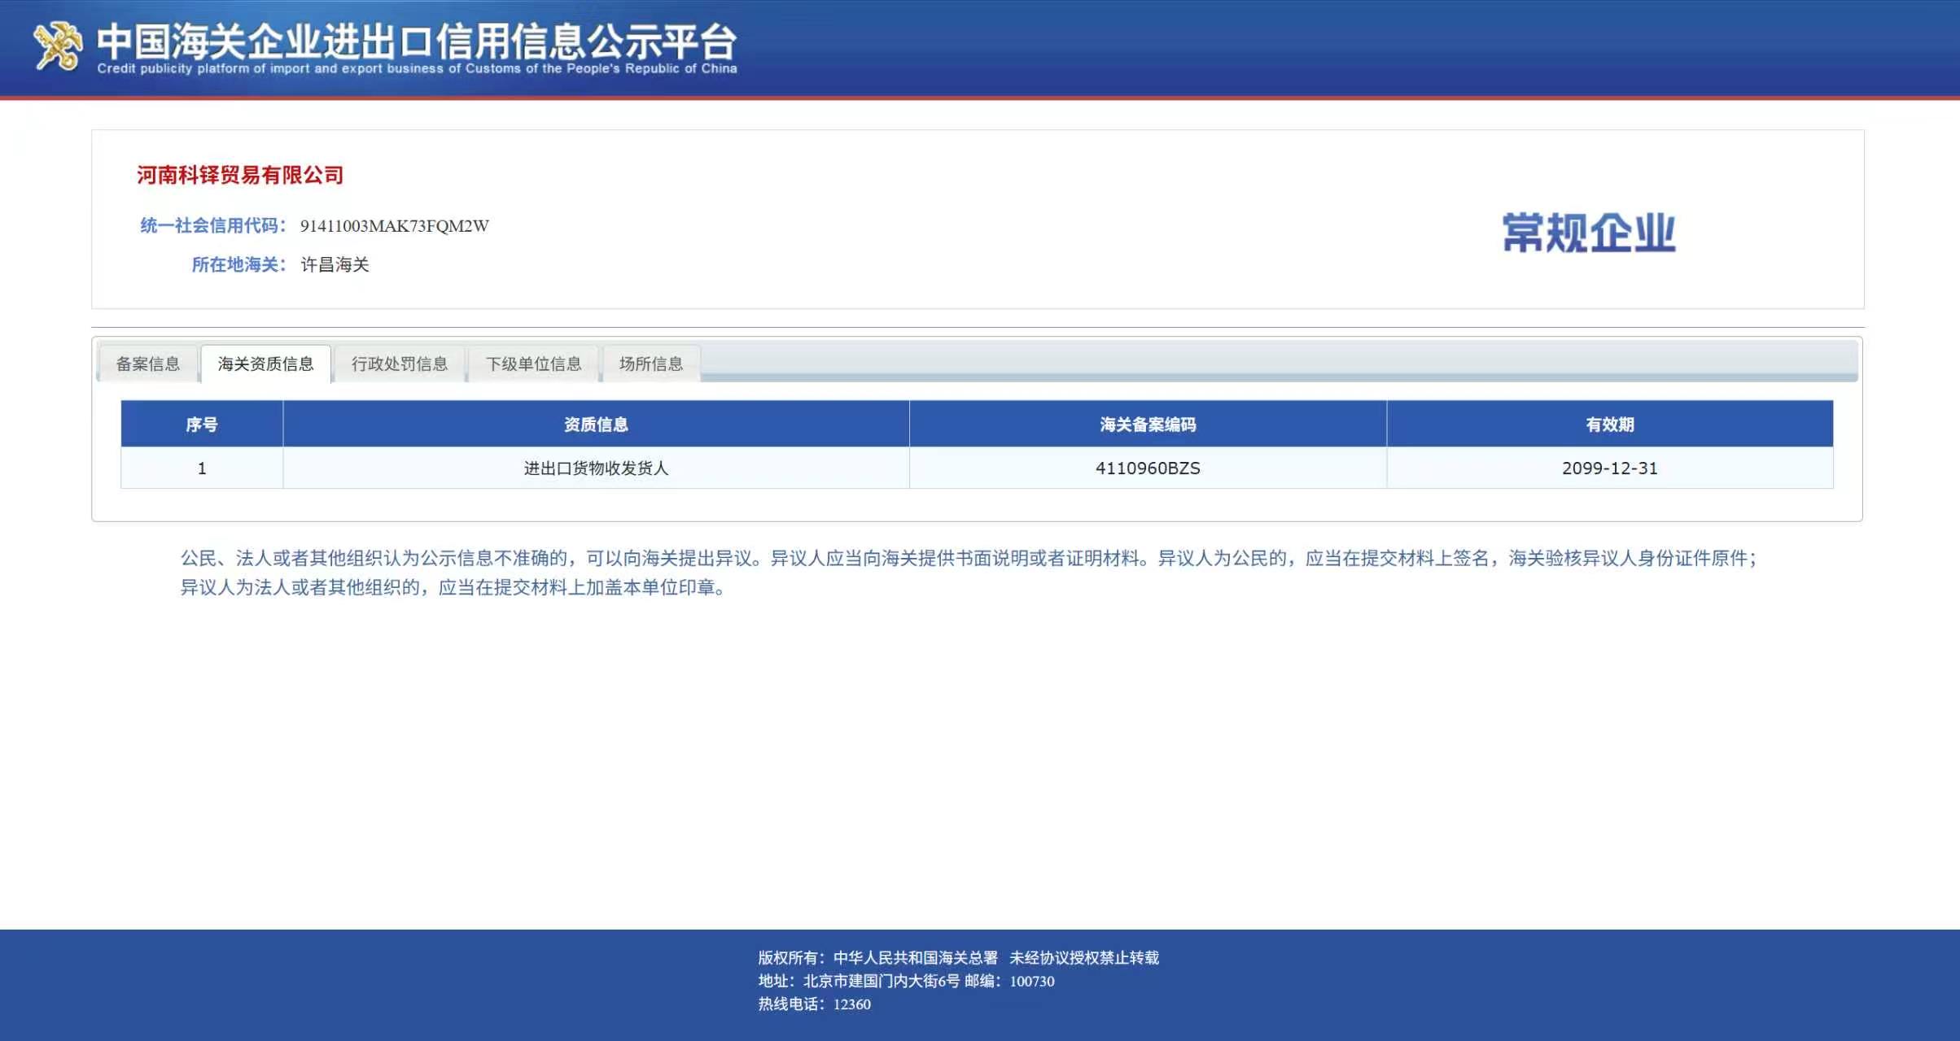Show the 场所信息 tab
The width and height of the screenshot is (1960, 1041).
(x=651, y=364)
